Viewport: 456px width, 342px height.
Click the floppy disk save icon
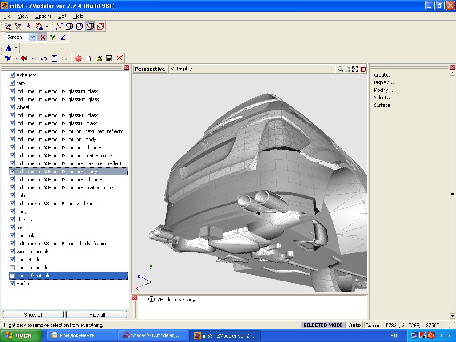coord(109,59)
